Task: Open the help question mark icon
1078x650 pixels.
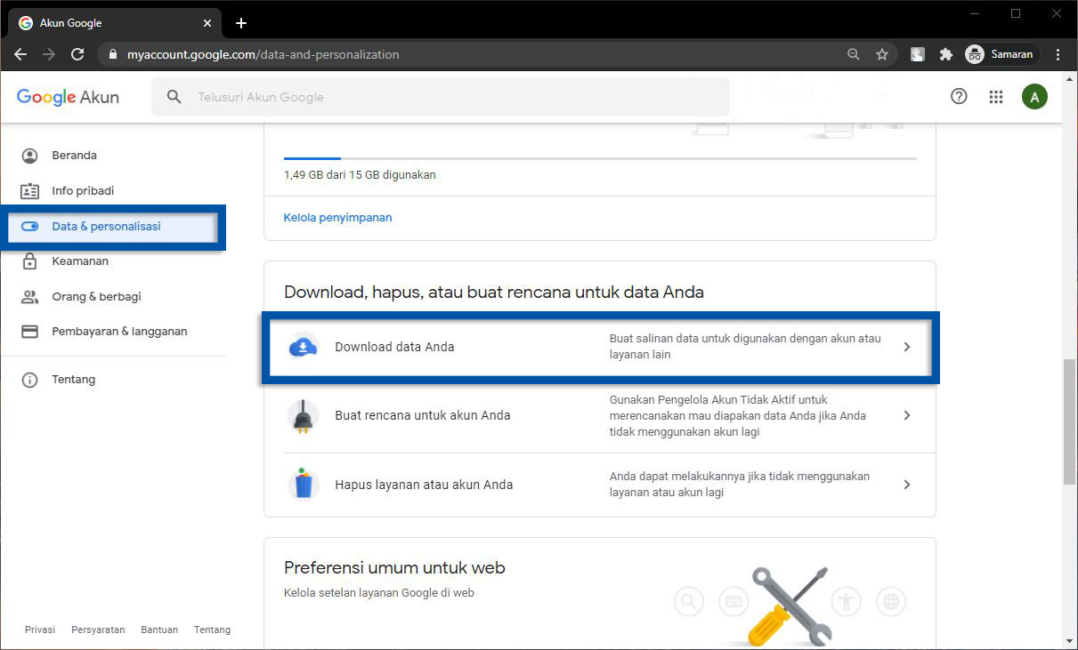Action: point(959,97)
